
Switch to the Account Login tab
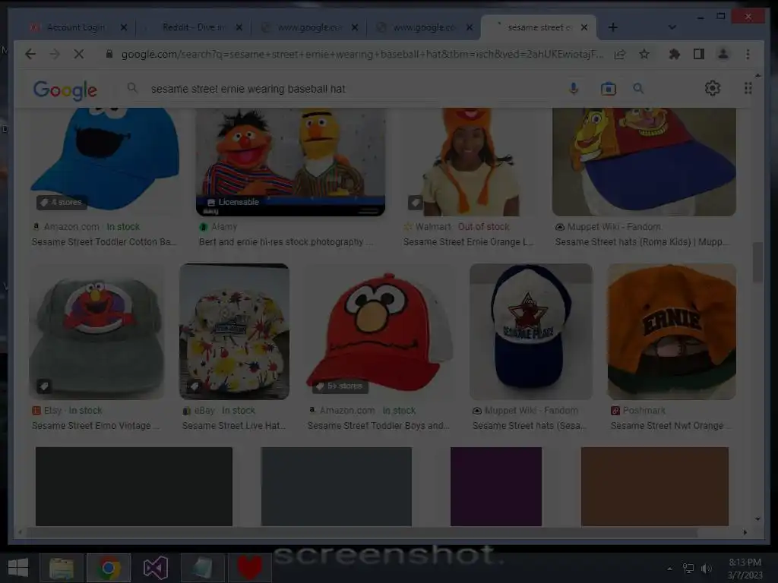pos(76,27)
